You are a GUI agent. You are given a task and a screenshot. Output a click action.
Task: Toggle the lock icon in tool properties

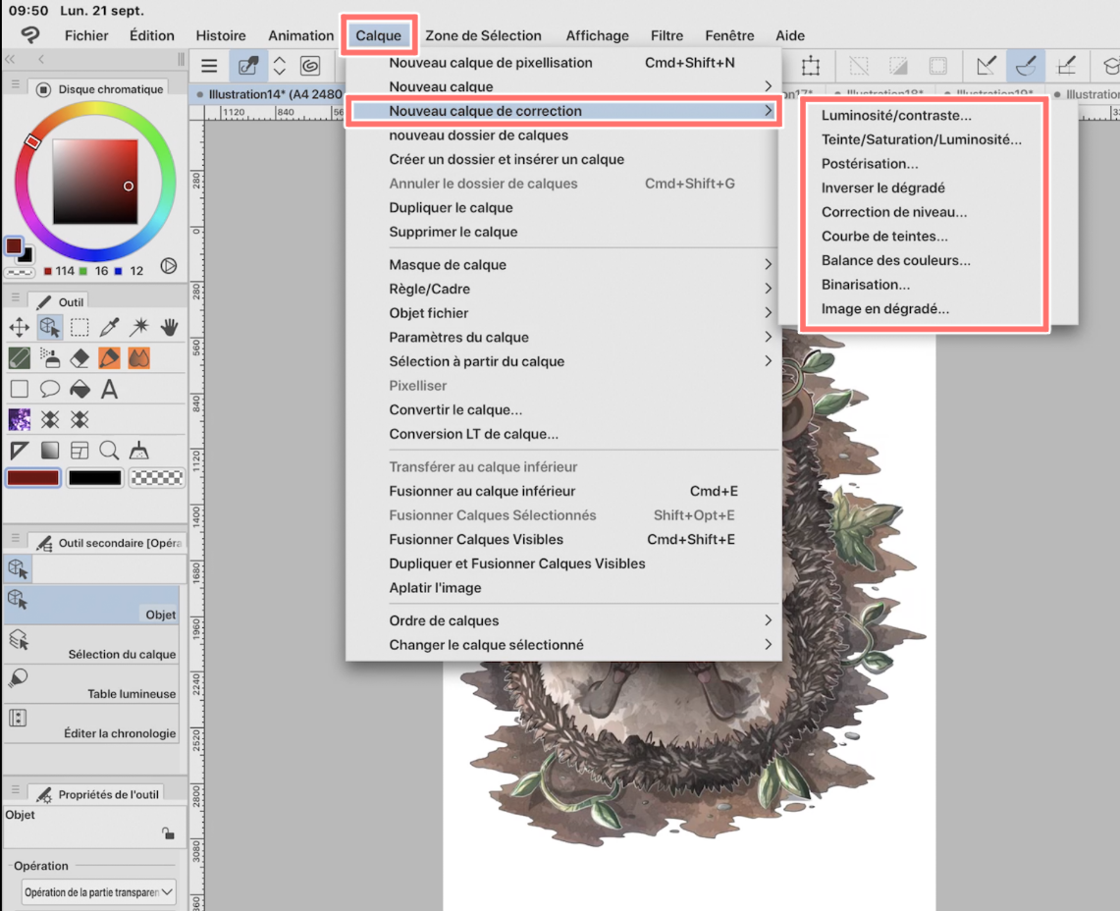click(x=168, y=833)
